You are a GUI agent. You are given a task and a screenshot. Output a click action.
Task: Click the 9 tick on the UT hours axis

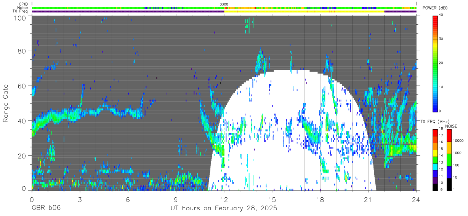coord(176,199)
